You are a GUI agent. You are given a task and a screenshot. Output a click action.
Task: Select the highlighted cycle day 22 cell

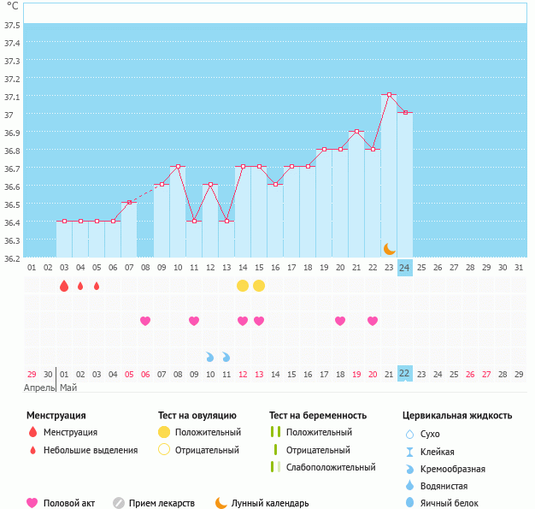[x=405, y=374]
